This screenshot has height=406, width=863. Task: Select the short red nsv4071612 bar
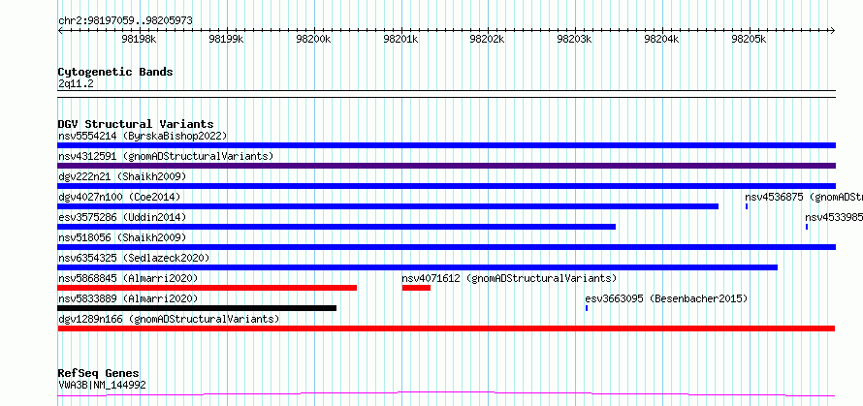416,288
